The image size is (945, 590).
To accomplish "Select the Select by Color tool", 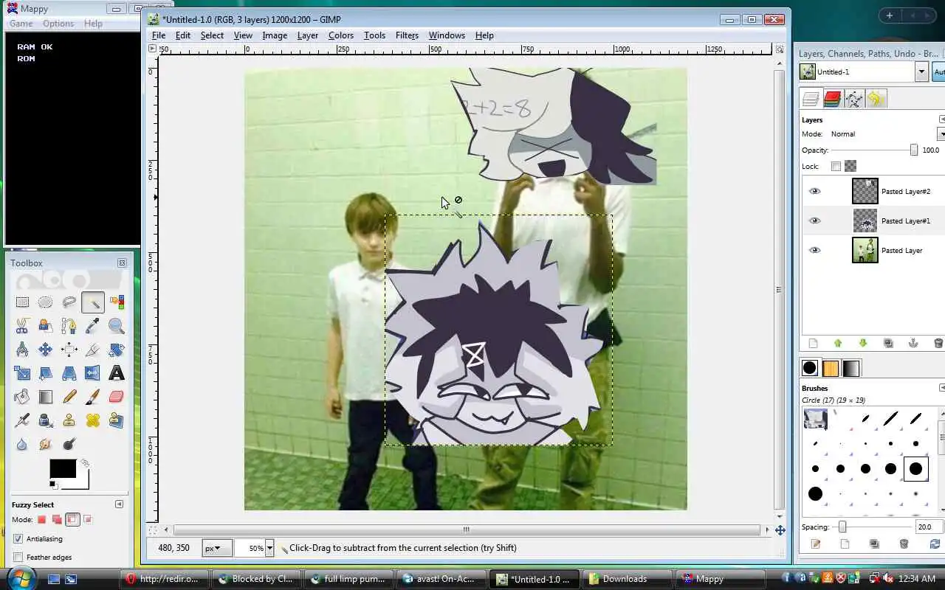I will click(117, 302).
